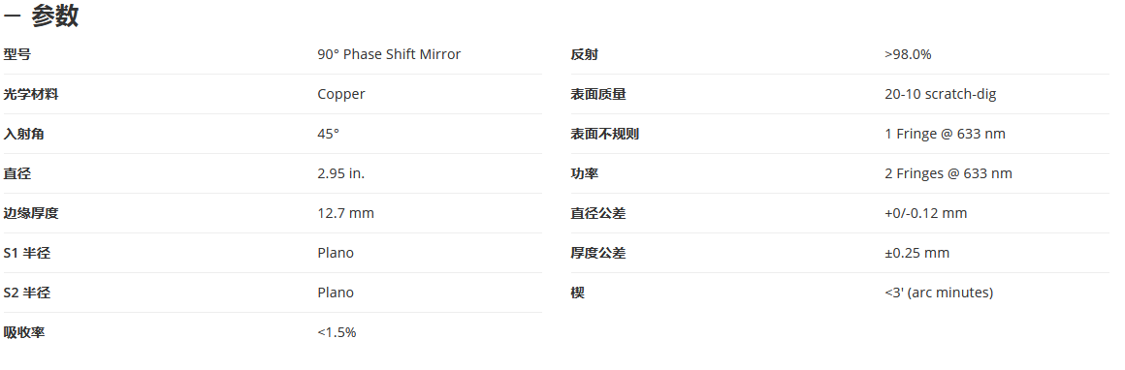Screen dimensions: 1125x370
Task: Select the Copper material value
Action: click(340, 94)
